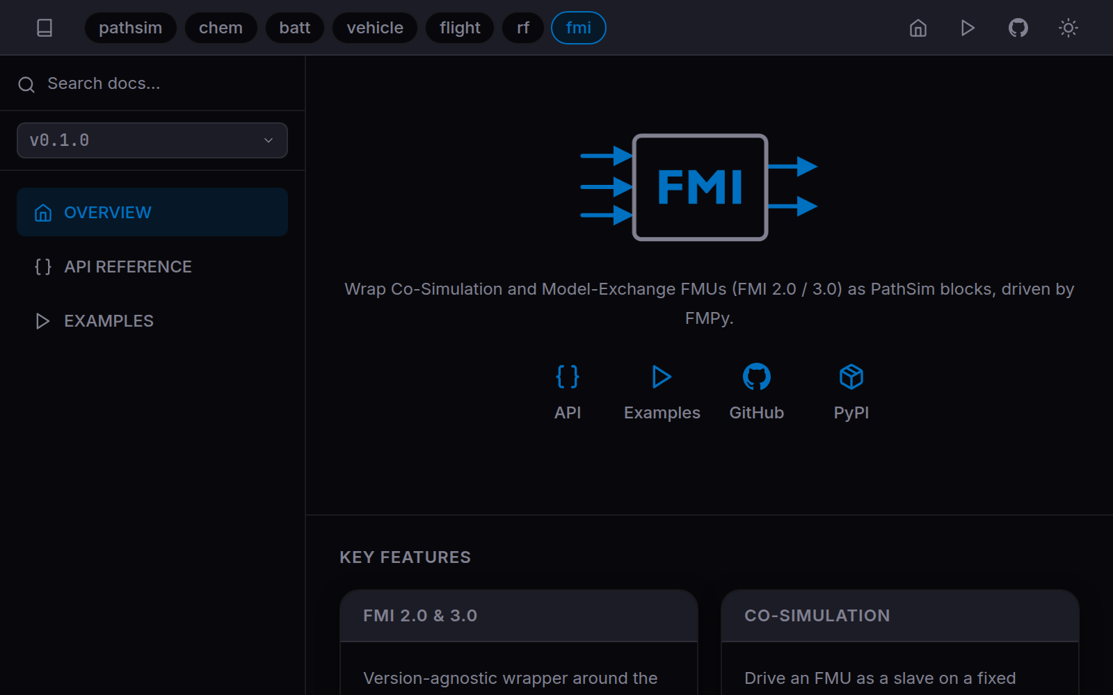
Task: Click the PyPI package box icon
Action: click(x=851, y=377)
